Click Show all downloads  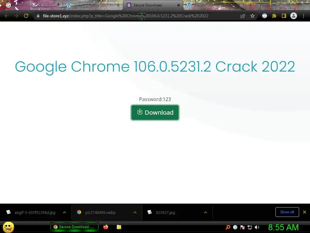pos(287,212)
